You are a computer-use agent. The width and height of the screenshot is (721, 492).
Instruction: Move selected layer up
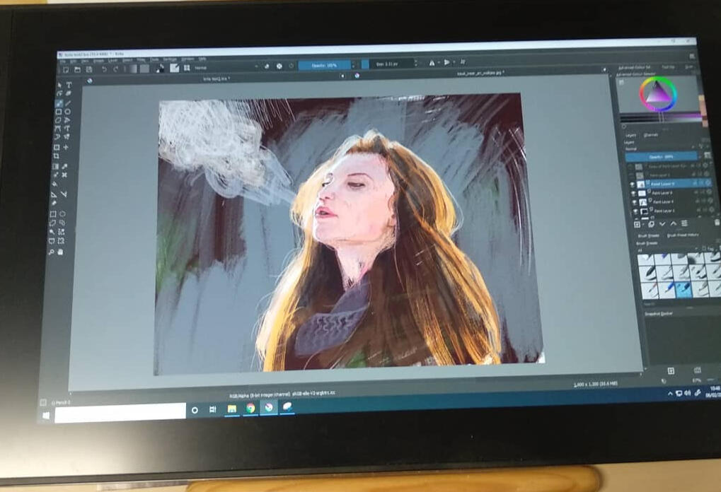coord(673,223)
